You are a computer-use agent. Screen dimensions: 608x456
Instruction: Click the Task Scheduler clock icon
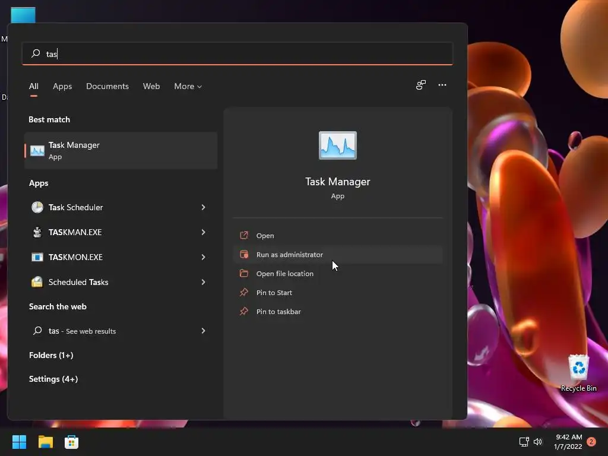tap(37, 207)
